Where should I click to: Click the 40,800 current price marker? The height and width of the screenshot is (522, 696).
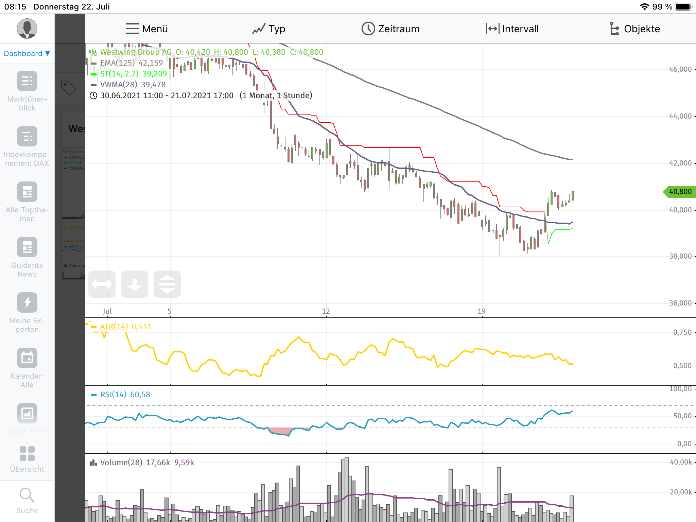(x=680, y=192)
